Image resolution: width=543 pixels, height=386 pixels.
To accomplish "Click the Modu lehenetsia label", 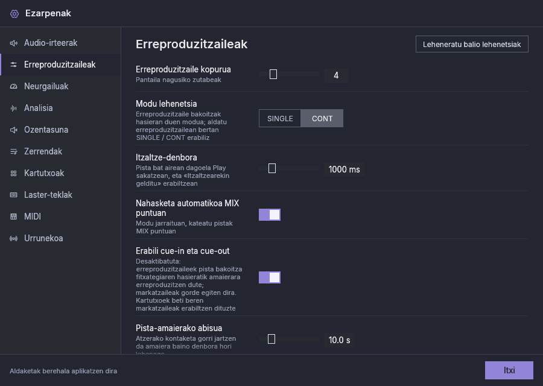I will click(167, 104).
